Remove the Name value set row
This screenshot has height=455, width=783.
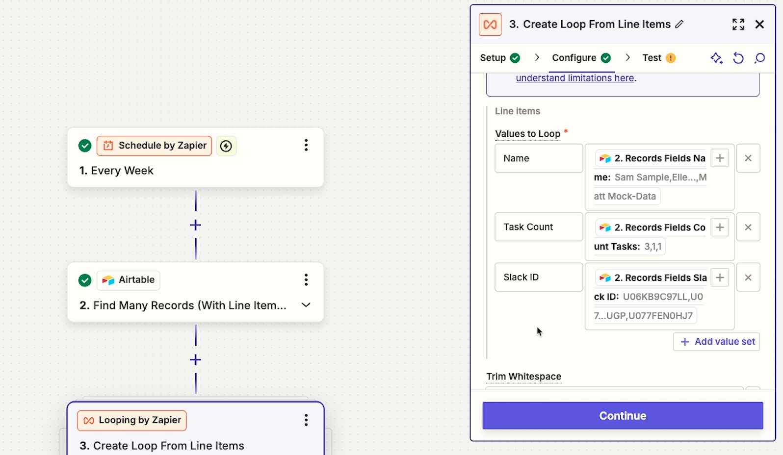click(748, 158)
